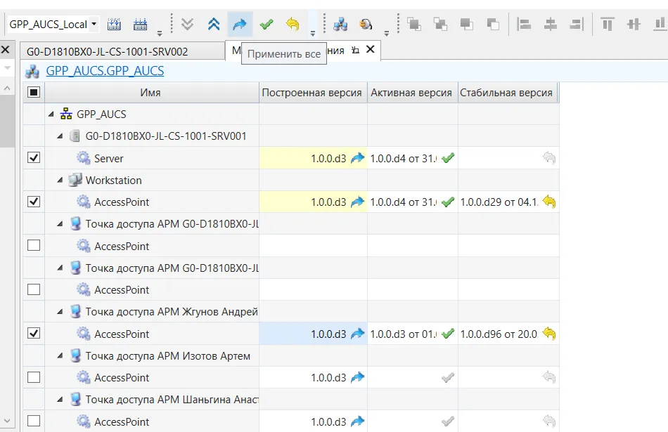Collapse the G0-D1810BX0-JL-CS-1001-SRV001 node

coord(60,136)
